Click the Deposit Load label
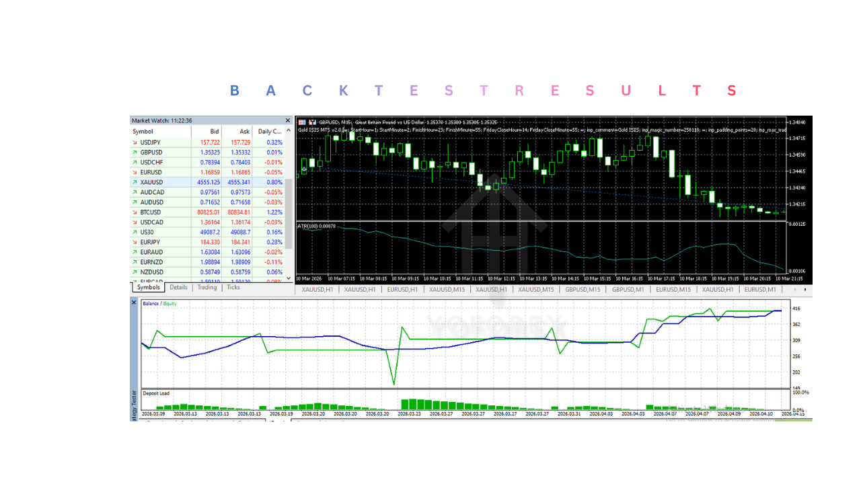Screen dimensions: 861x484 tap(155, 393)
